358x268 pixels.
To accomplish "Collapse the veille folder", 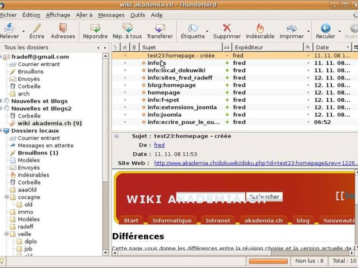I will click(7, 234).
